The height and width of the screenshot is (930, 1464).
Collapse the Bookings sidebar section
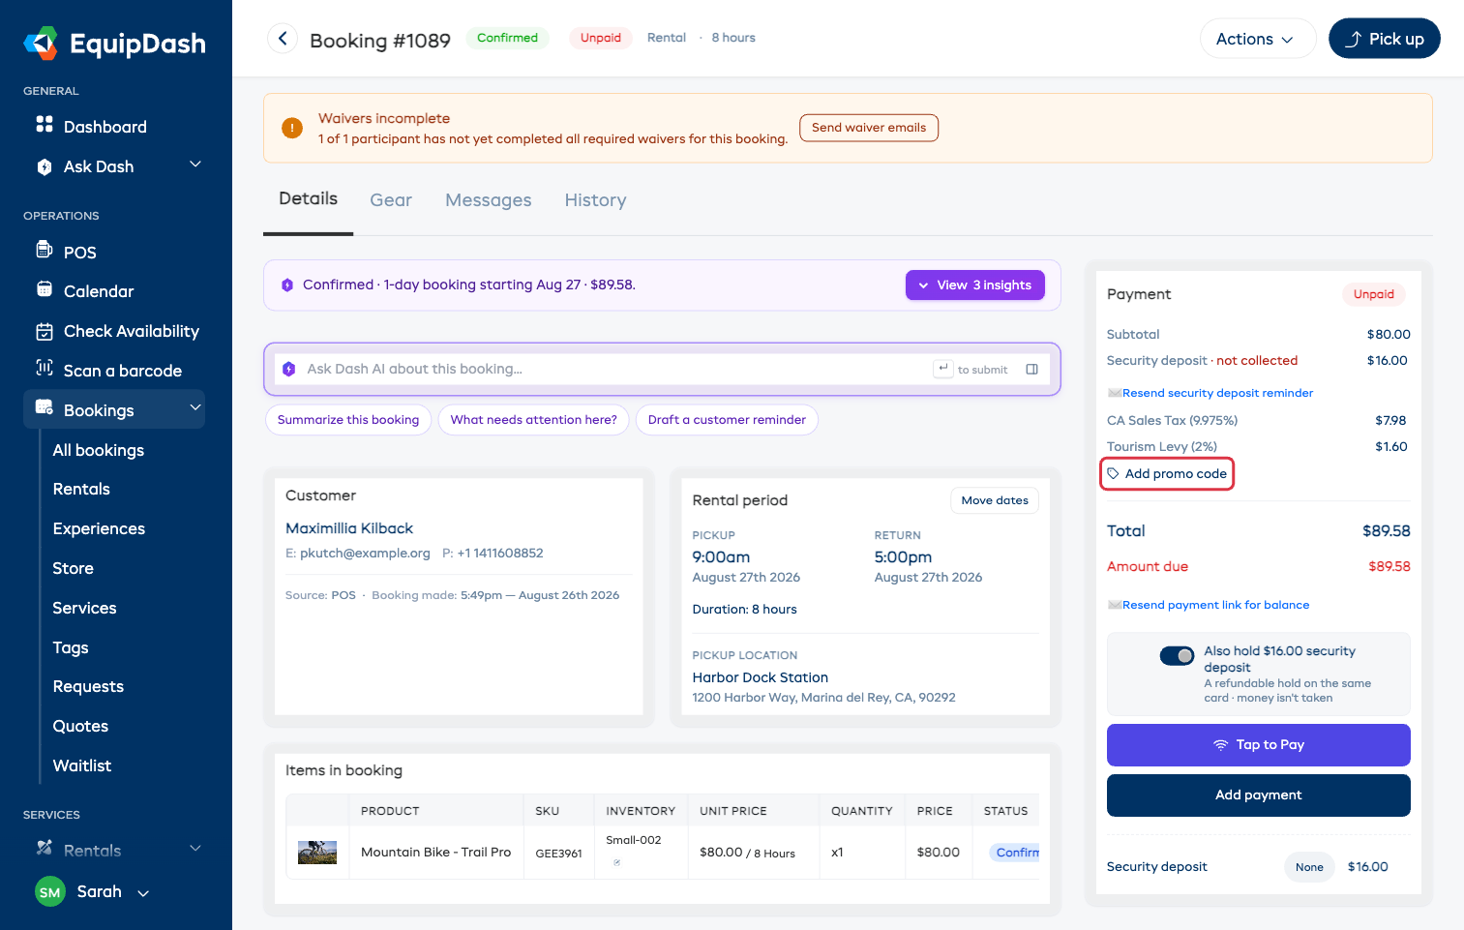click(x=195, y=408)
